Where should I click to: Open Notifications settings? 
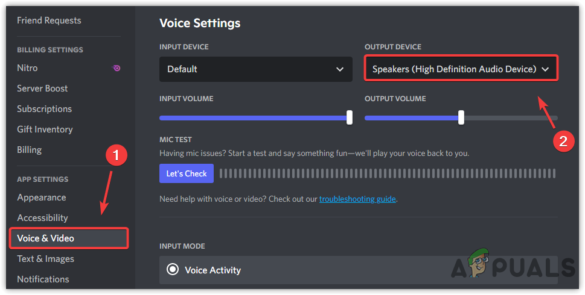(x=43, y=279)
